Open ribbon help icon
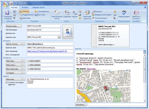 click(145, 7)
